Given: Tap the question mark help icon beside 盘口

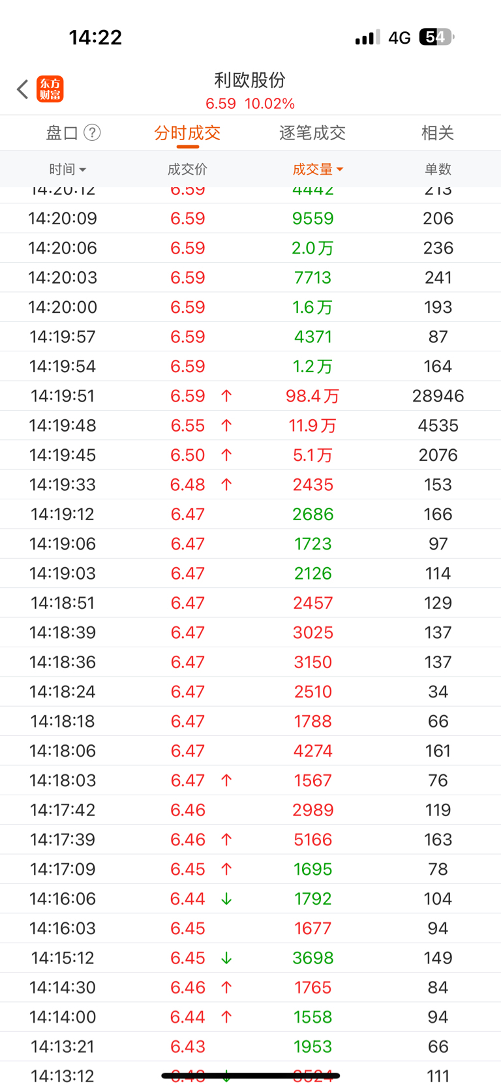Looking at the screenshot, I should (x=93, y=133).
